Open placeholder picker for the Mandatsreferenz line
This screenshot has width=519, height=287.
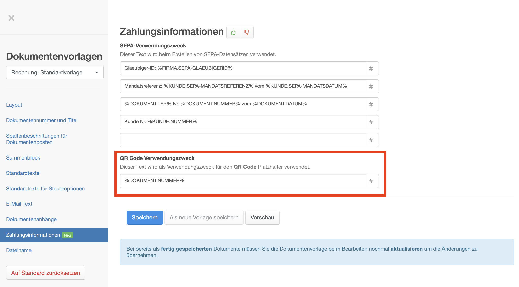point(371,87)
